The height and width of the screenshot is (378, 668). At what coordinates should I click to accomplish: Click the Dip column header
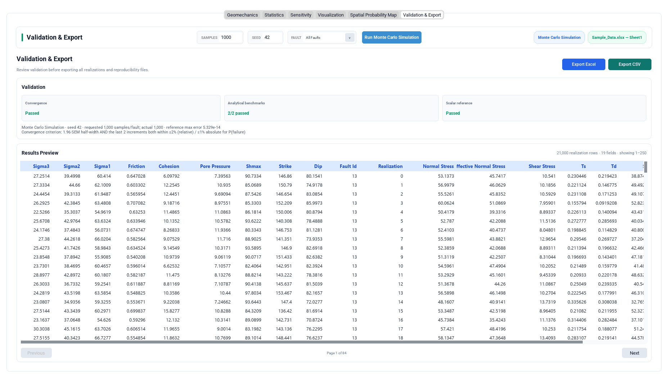(318, 166)
